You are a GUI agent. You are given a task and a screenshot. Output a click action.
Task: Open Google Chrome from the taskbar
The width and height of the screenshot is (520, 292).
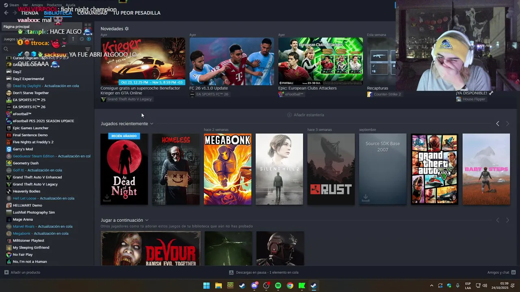pos(290,286)
